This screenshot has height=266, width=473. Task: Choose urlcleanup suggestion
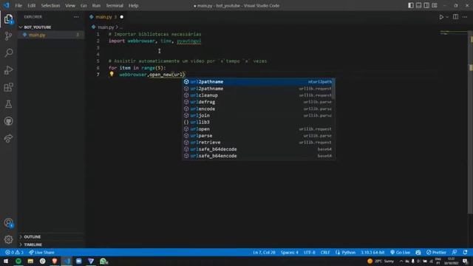tap(258, 95)
